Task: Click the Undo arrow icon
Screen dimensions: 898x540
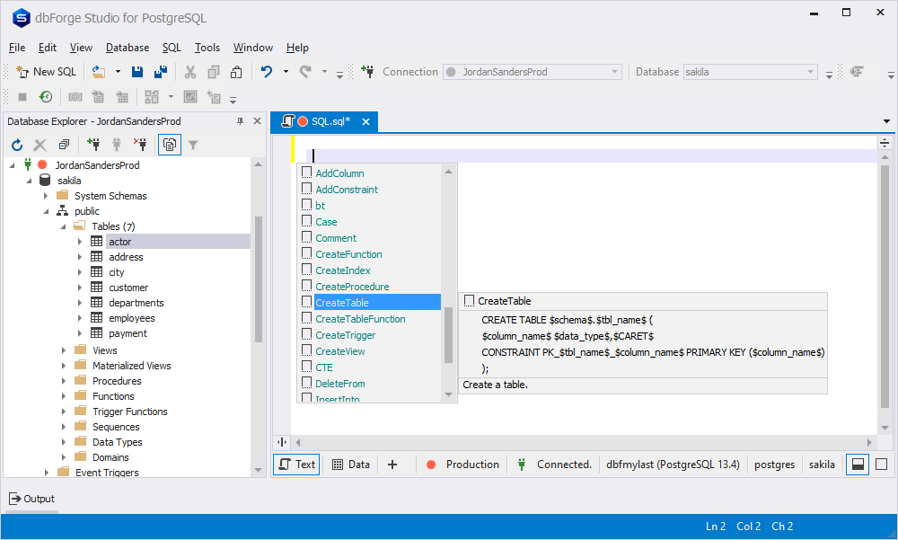Action: pos(266,72)
